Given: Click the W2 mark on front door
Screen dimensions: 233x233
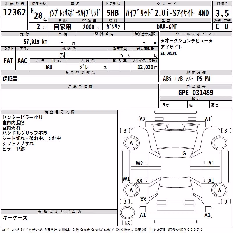Looking at the screenshot, I should pyautogui.click(x=139, y=163).
